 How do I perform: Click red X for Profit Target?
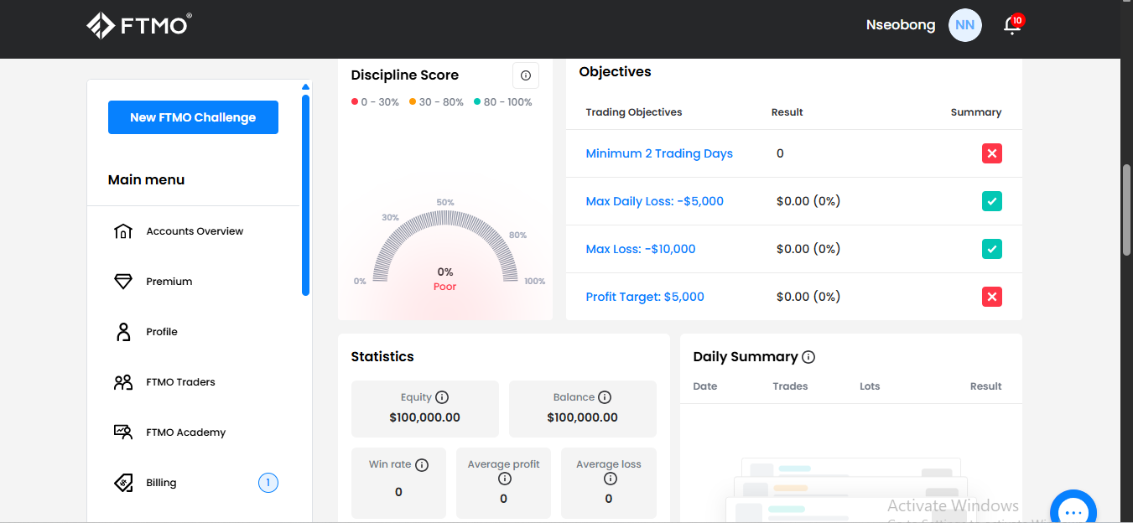[992, 297]
